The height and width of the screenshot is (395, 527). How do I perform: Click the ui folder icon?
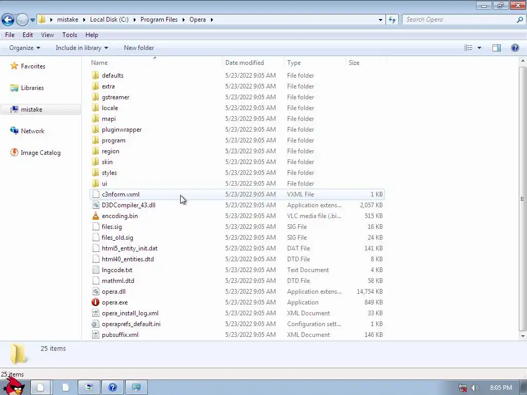point(95,184)
